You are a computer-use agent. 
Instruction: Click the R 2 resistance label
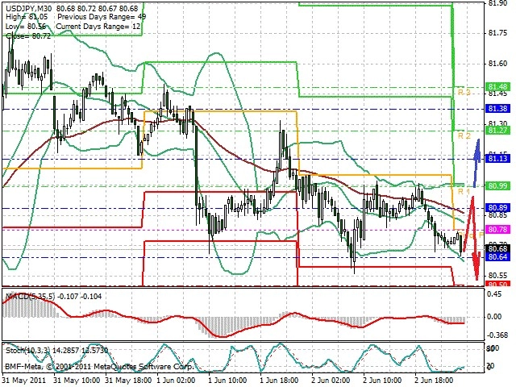coord(464,135)
